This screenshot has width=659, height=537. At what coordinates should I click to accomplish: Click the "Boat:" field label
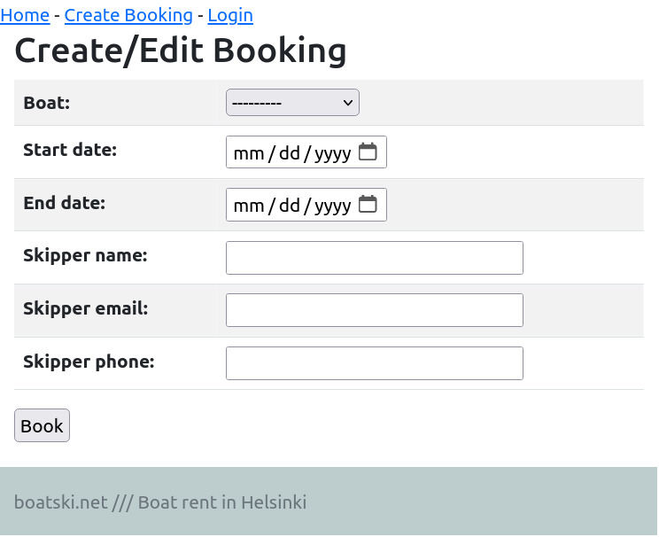coord(46,103)
